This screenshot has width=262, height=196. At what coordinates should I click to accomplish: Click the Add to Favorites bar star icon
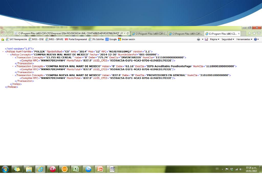[3, 39]
